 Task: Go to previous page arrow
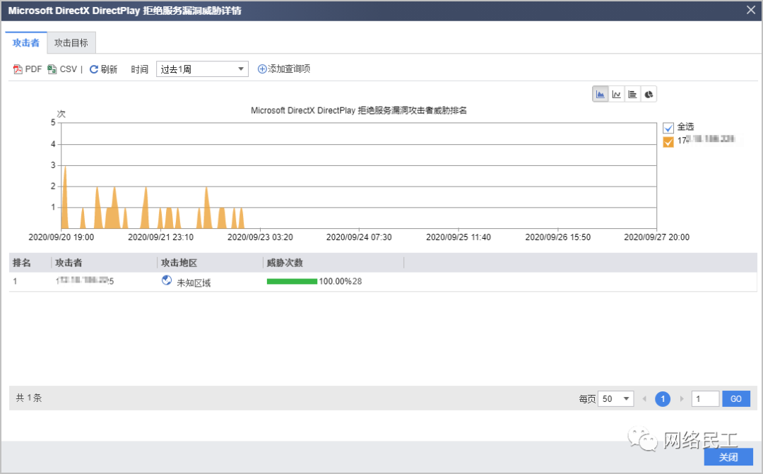[x=644, y=399]
